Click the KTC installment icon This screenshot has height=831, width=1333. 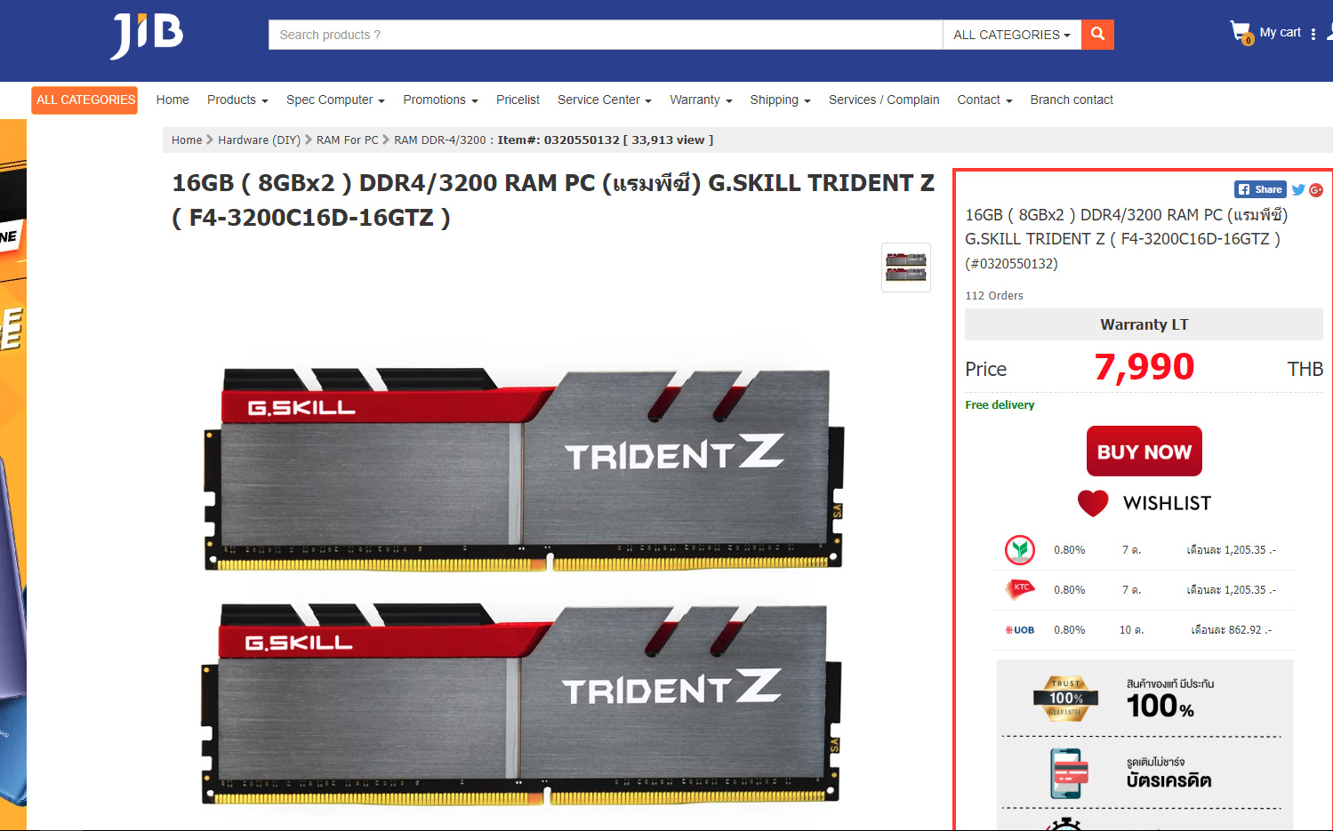[1020, 588]
